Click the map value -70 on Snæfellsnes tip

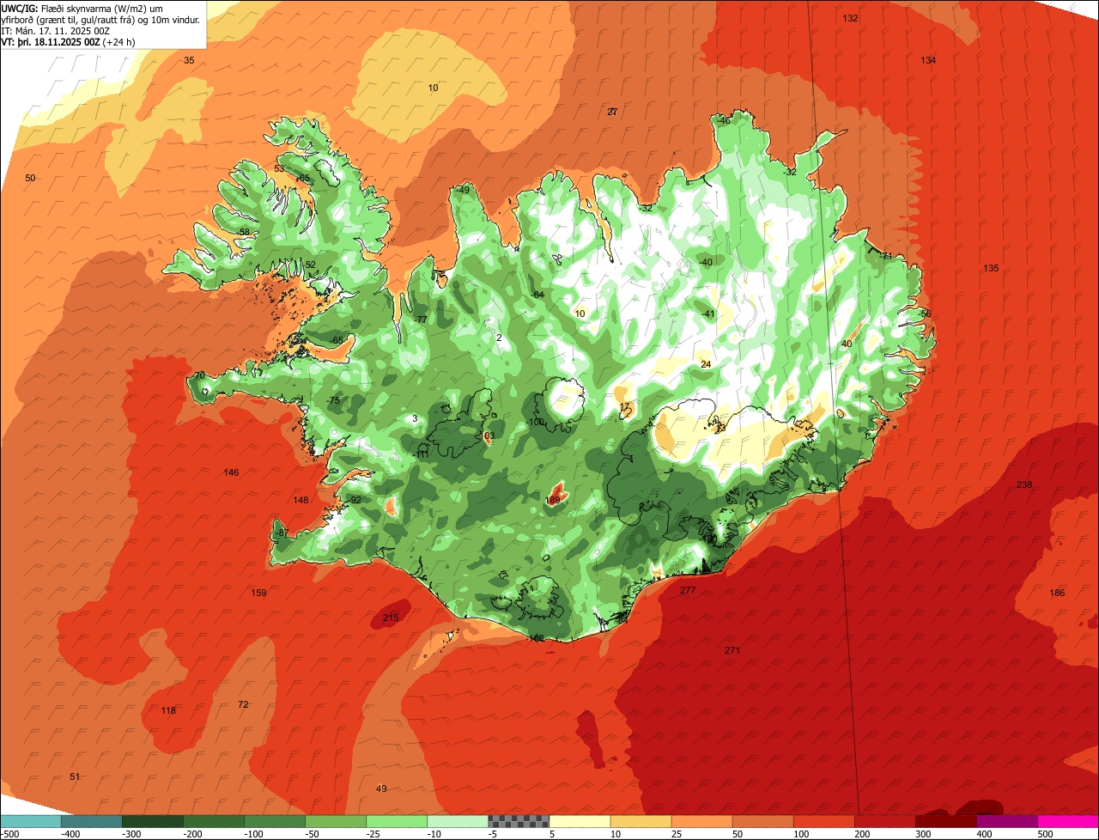tap(197, 376)
